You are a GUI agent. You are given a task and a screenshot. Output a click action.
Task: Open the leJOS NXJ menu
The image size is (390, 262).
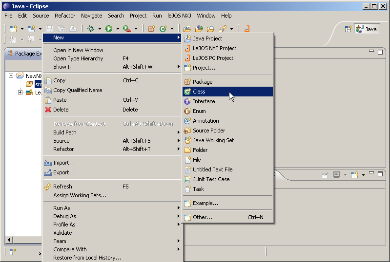click(179, 16)
